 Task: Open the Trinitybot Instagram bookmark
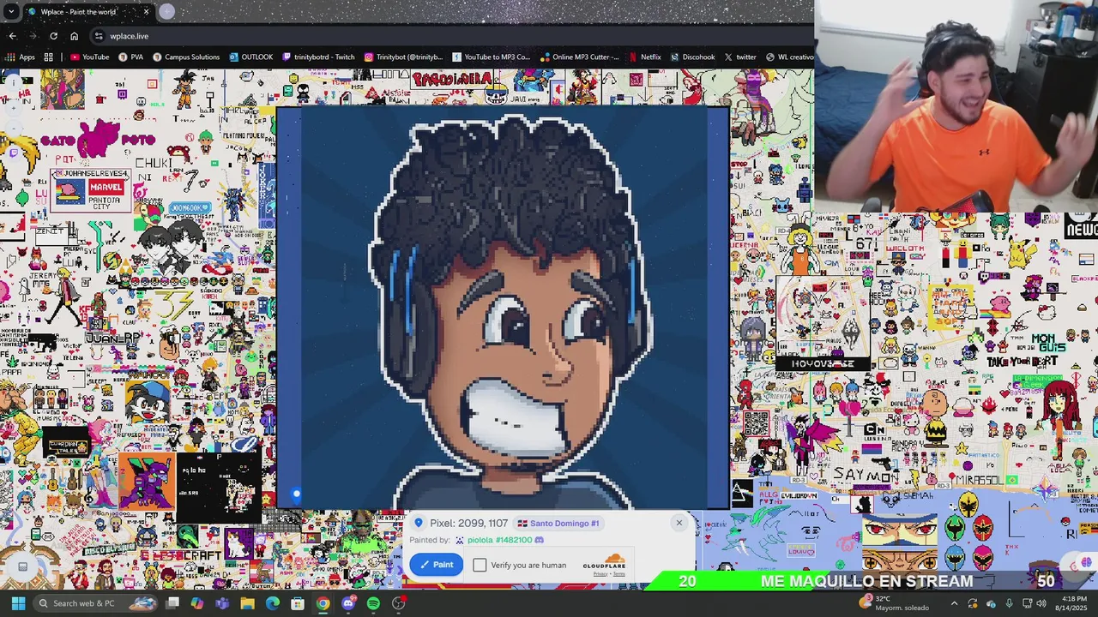coord(403,57)
